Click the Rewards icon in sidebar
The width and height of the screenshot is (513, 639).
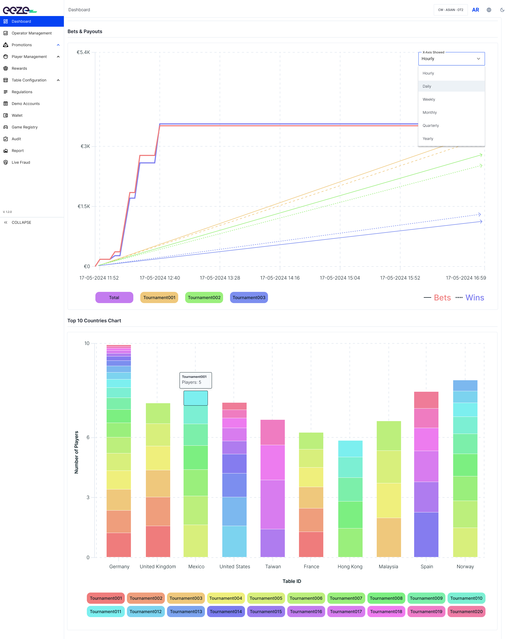point(6,68)
